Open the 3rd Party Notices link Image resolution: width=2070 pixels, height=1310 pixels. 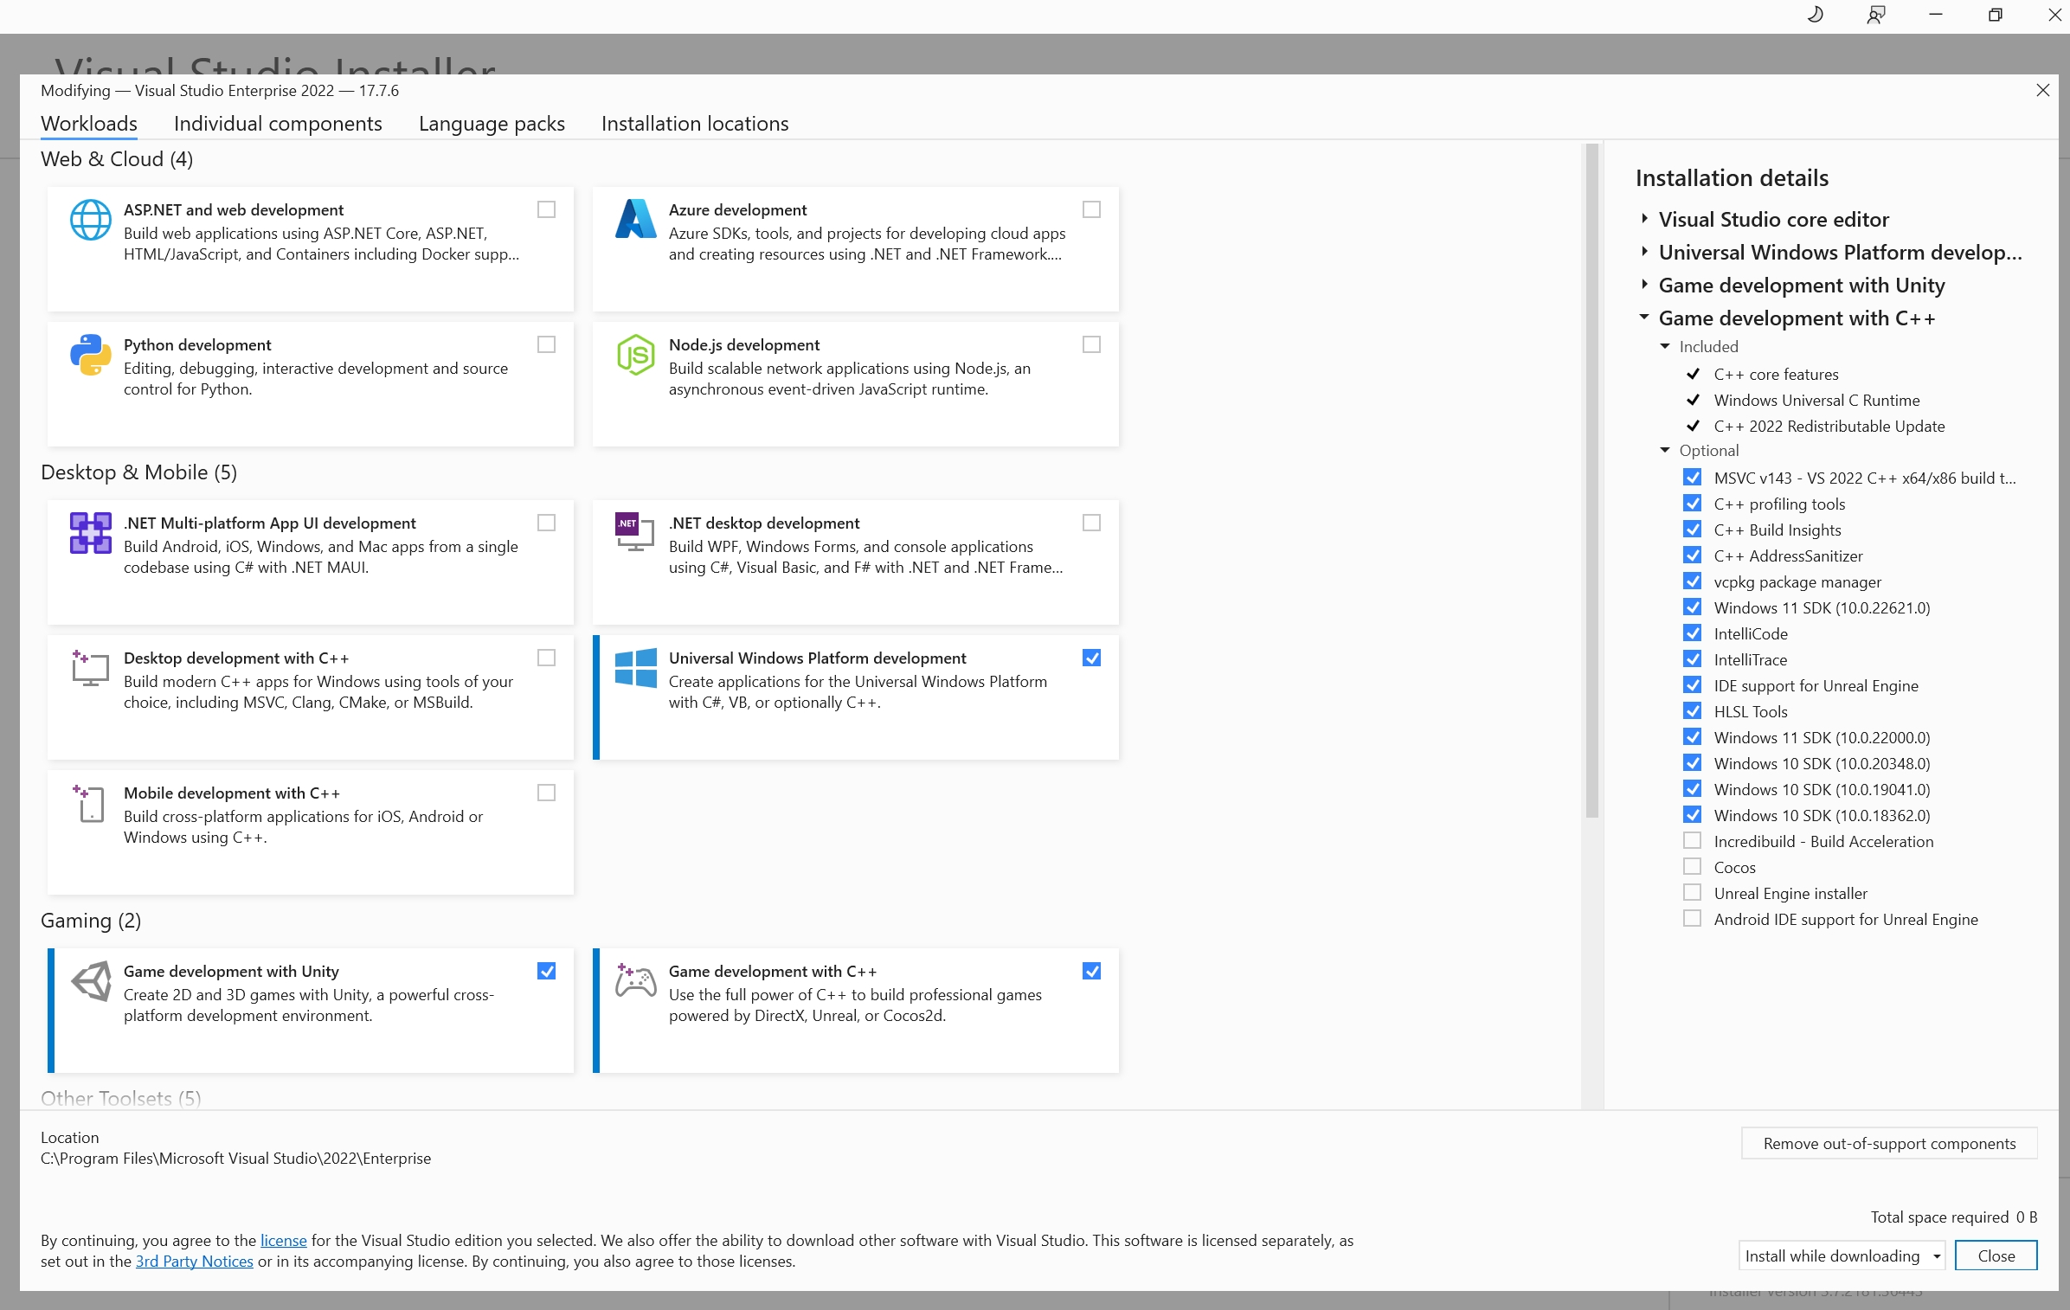click(x=194, y=1261)
